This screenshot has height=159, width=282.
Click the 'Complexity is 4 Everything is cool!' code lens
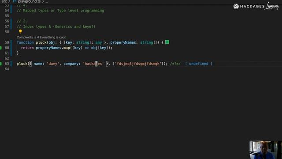click(x=41, y=37)
